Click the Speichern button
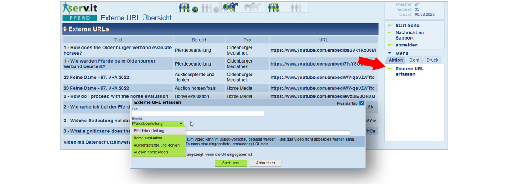Viewport: 505px width, 184px height. point(231,163)
